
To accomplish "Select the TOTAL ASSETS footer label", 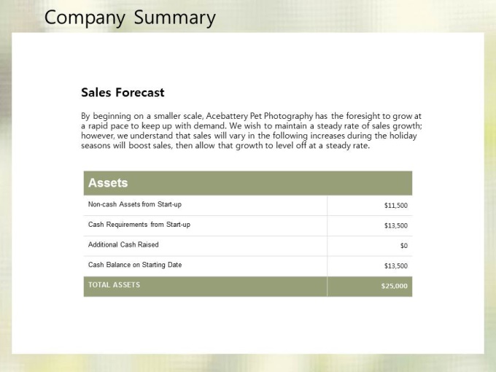I will coord(114,285).
